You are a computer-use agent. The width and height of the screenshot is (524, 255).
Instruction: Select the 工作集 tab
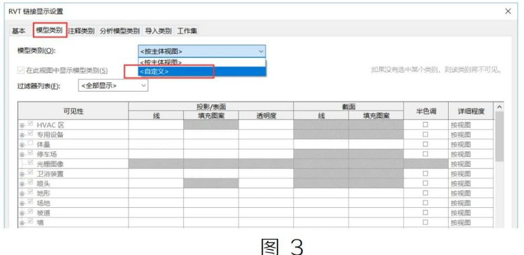tap(188, 31)
